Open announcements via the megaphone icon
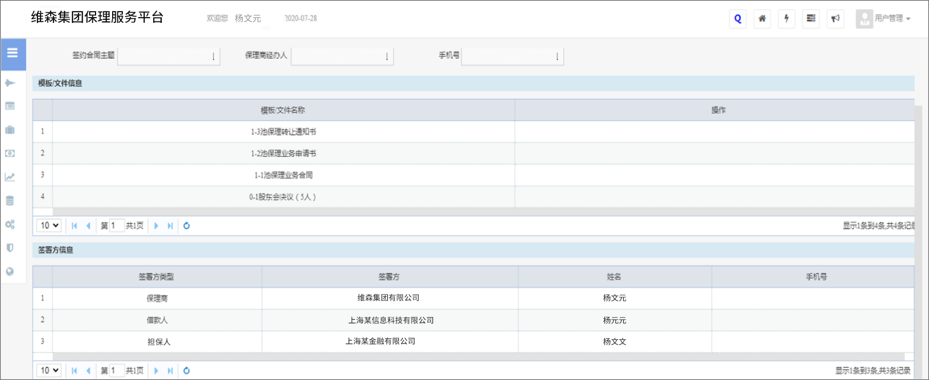929x380 pixels. click(x=836, y=19)
